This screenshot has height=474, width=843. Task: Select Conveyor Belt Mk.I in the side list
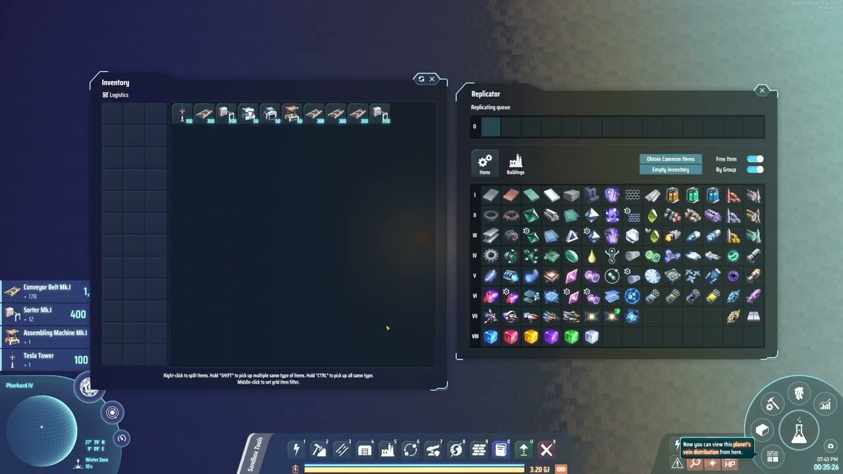(45, 291)
